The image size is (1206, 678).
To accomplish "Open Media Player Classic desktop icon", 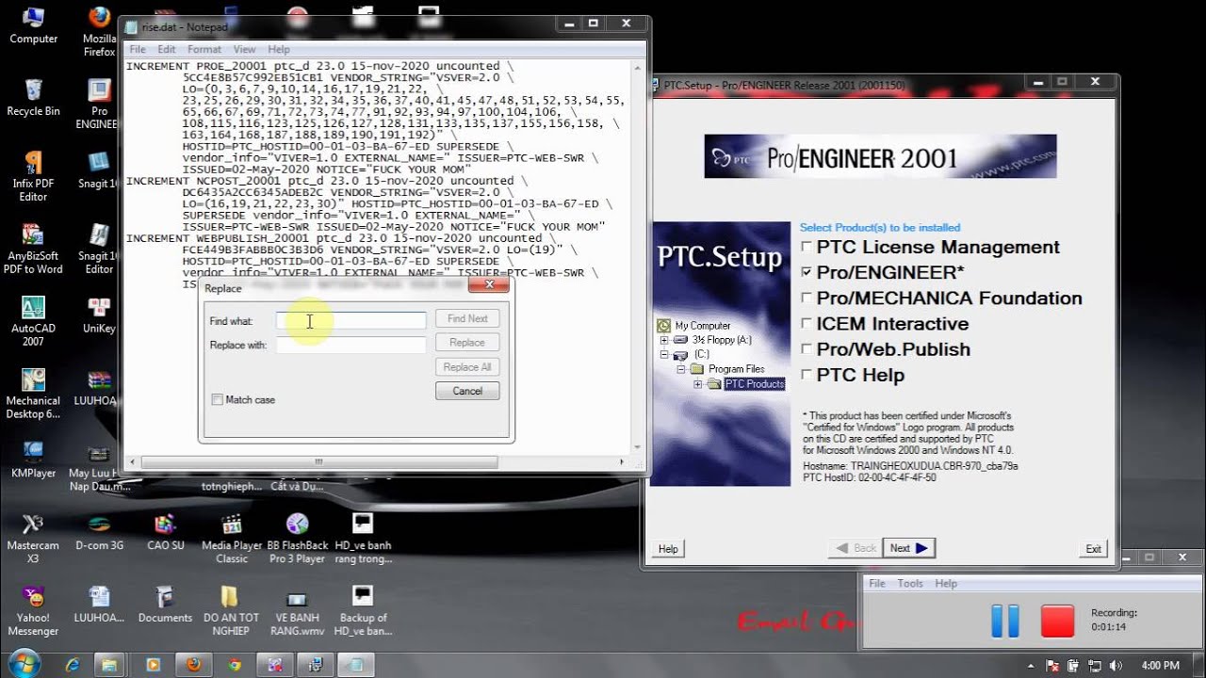I will pyautogui.click(x=231, y=539).
